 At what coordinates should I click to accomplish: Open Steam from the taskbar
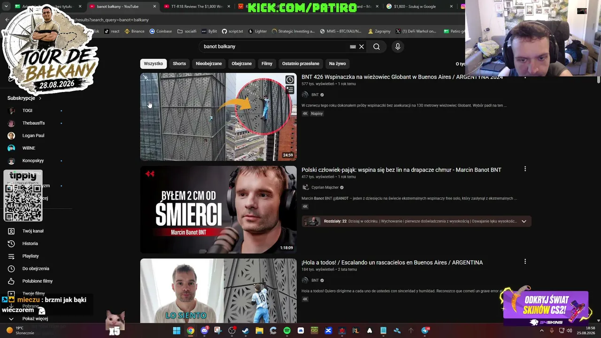pos(246,330)
